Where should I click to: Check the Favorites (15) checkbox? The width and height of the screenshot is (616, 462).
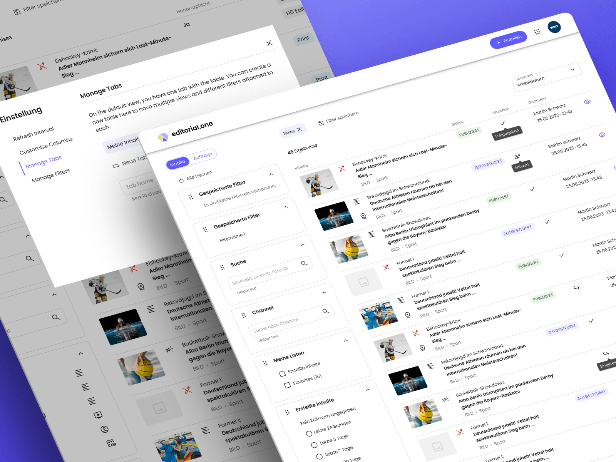pos(287,385)
